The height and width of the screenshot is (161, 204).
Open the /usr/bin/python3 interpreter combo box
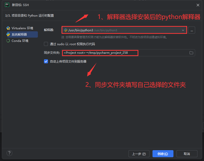(x=124, y=30)
